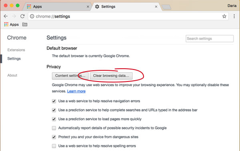Click the chrome://settings address bar
Viewport: 240px width, 151px height.
128,16
